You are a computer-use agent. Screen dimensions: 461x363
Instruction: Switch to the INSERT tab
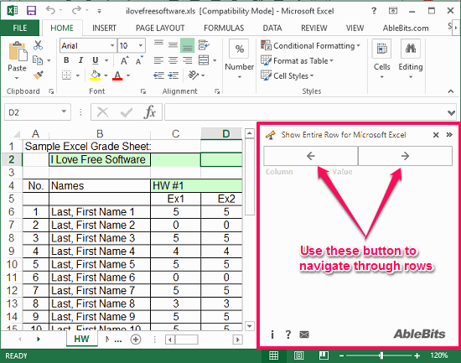[104, 28]
